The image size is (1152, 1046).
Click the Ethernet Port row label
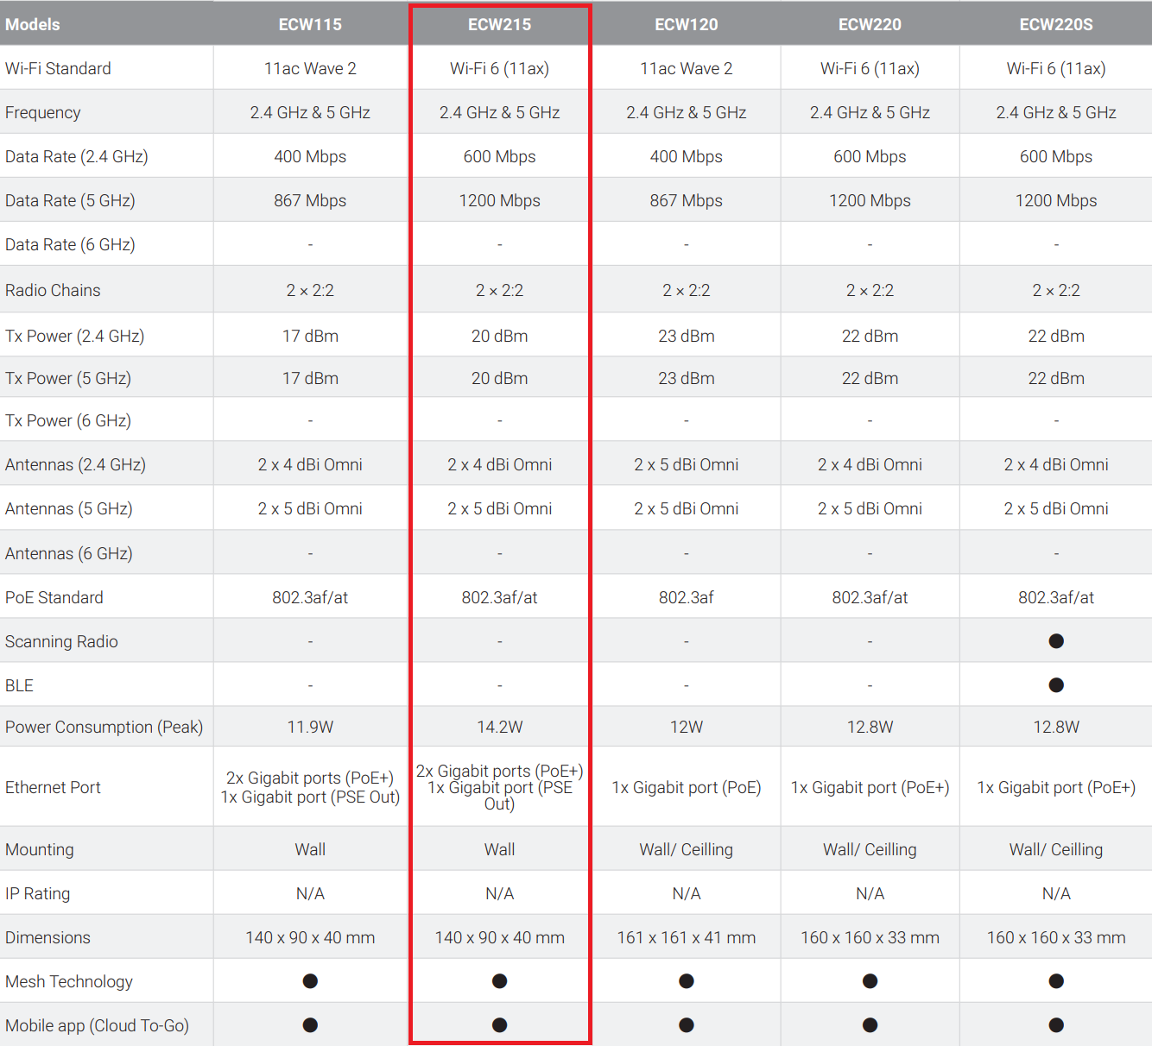(x=53, y=787)
